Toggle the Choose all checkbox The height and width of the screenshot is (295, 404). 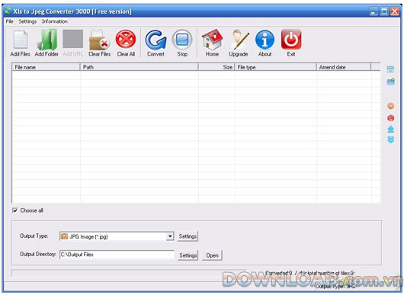pos(15,210)
